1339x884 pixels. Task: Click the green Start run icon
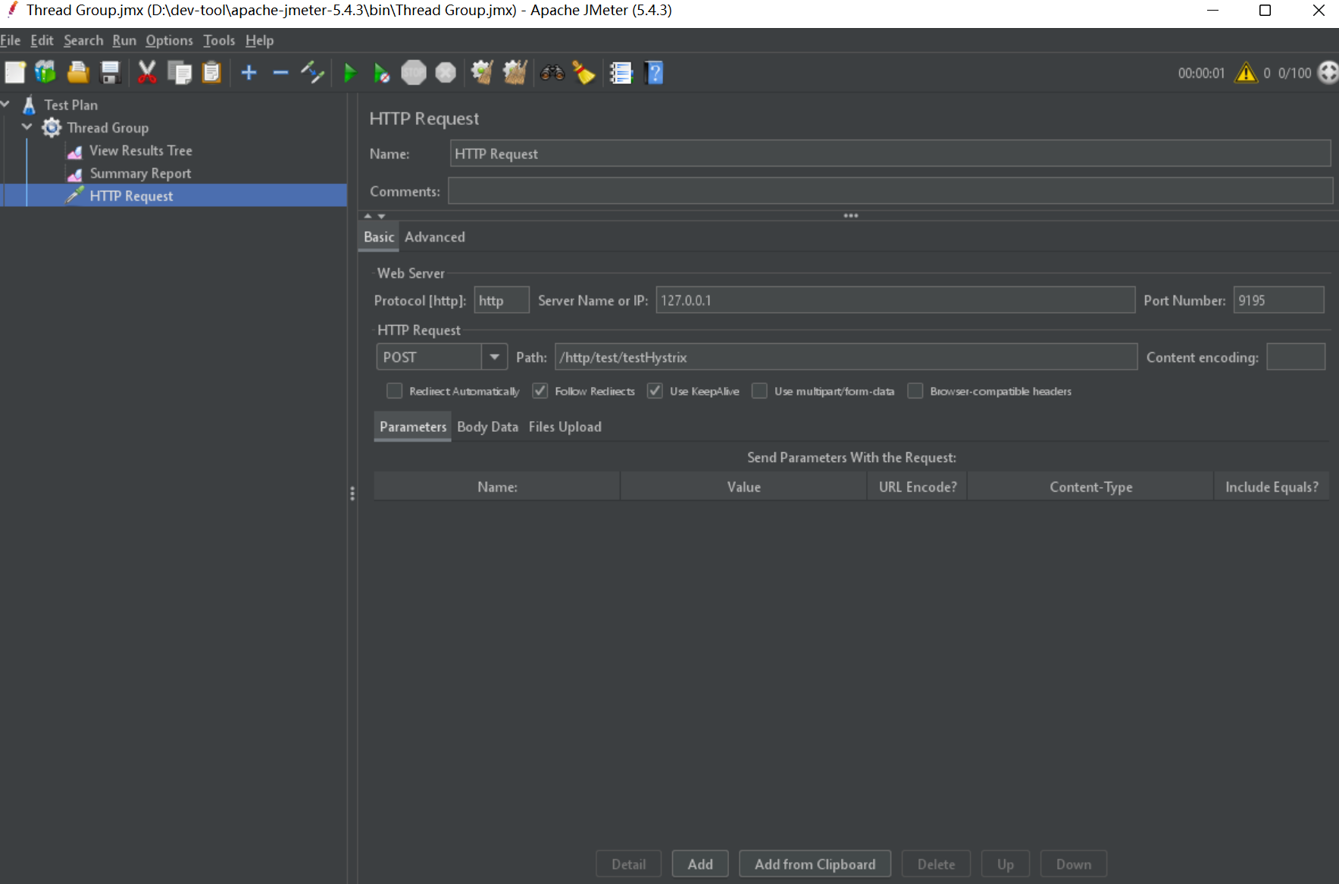coord(349,73)
